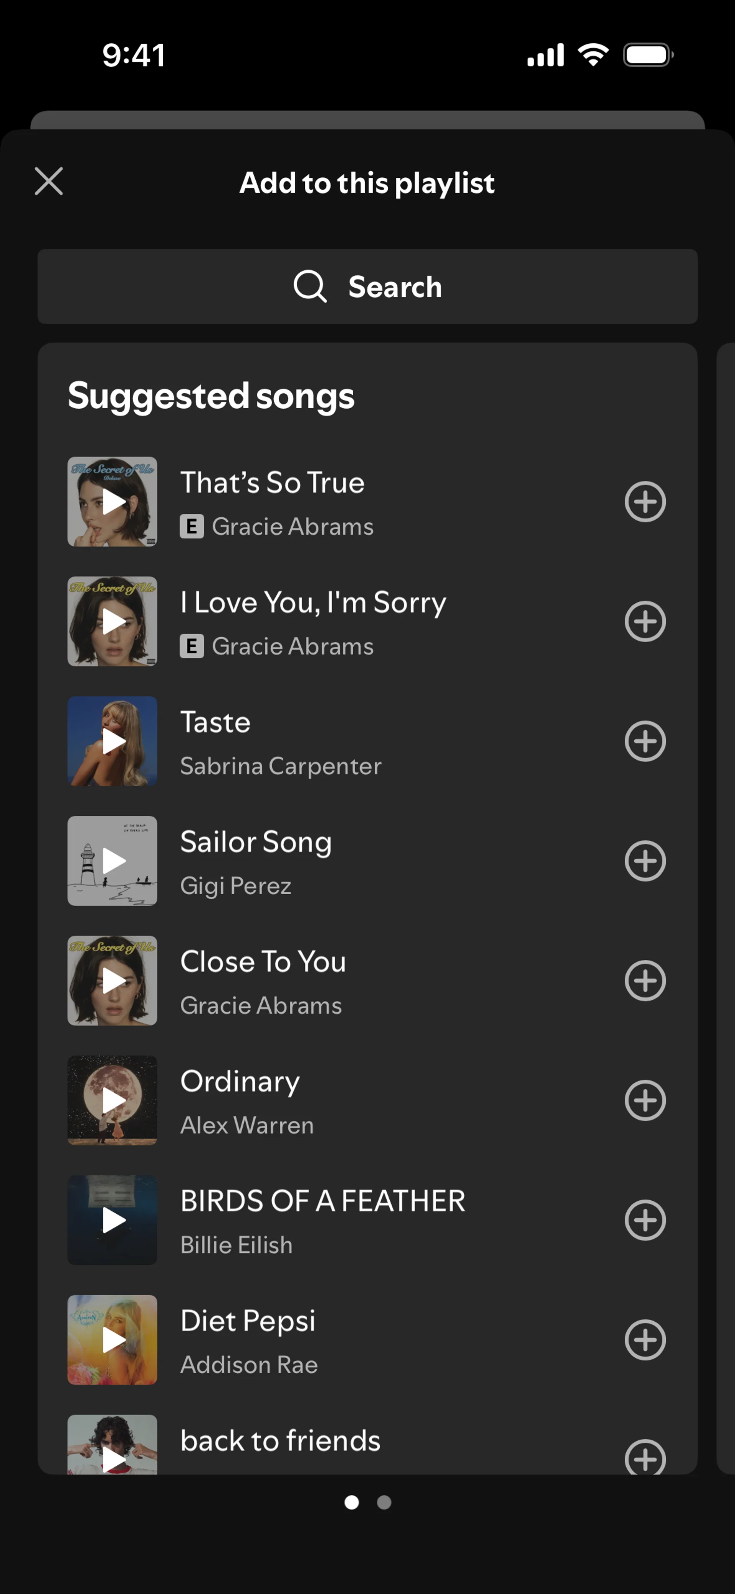Image resolution: width=735 pixels, height=1594 pixels.
Task: Play preview of BIRDS OF A FEATHER
Action: tap(112, 1220)
